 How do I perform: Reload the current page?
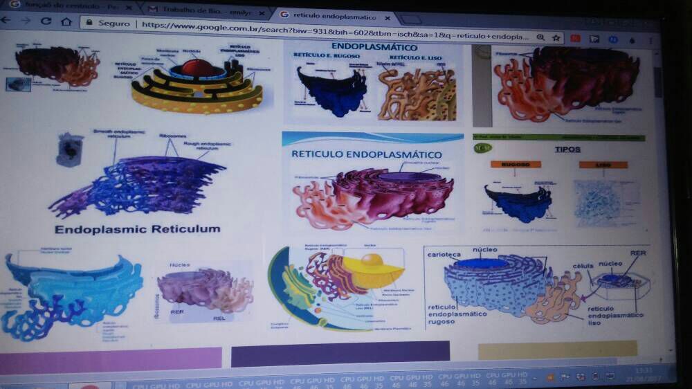46,21
